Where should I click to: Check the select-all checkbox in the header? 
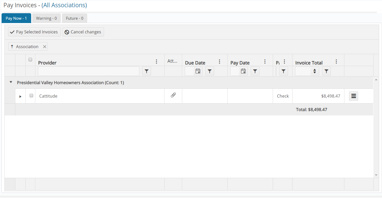pyautogui.click(x=30, y=59)
